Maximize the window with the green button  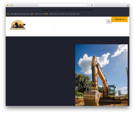click(x=12, y=5)
